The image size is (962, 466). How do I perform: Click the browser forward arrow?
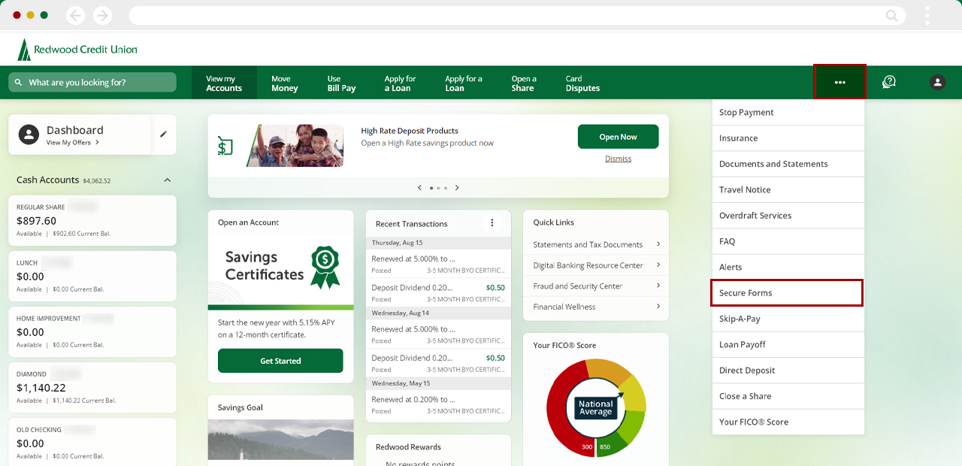point(102,15)
